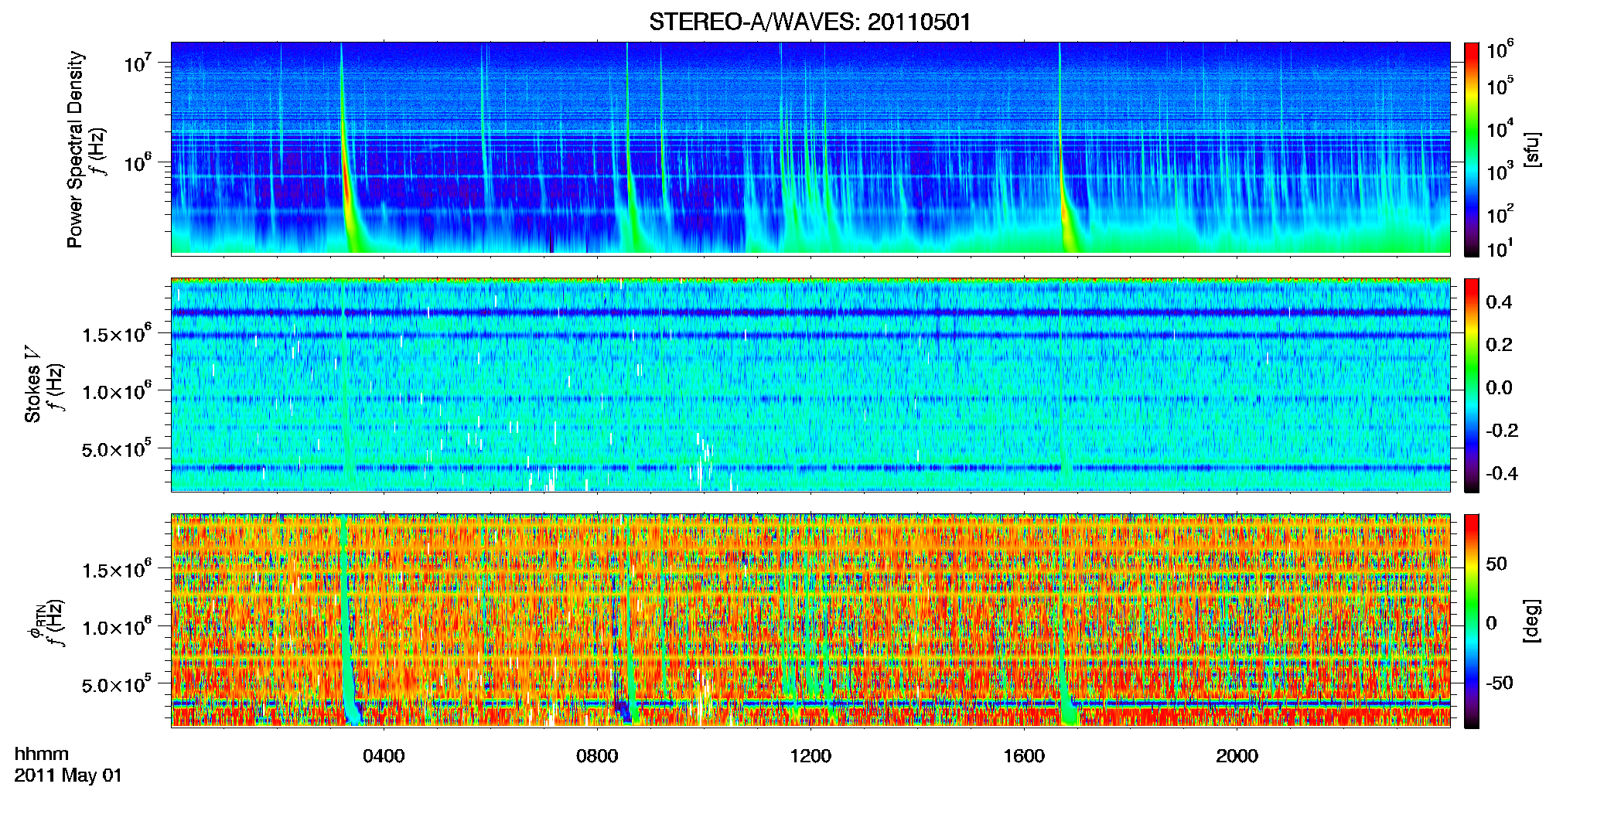The width and height of the screenshot is (1621, 835).
Task: Click the 5.0×10^5 tick of Stokes V panel
Action: tap(117, 448)
